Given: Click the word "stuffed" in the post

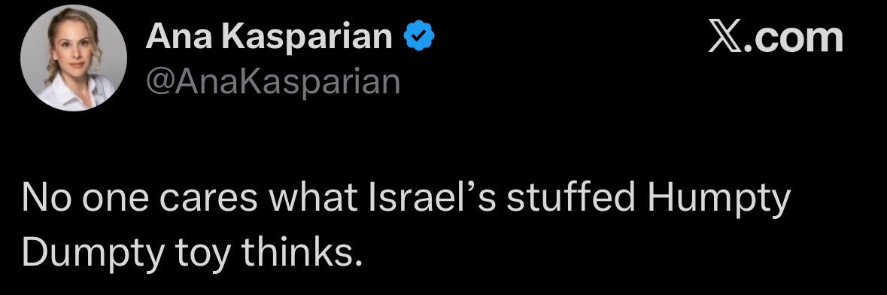Looking at the screenshot, I should pos(572,199).
